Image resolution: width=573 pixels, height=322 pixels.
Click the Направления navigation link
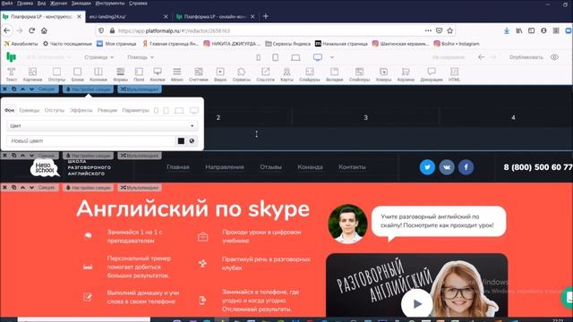click(x=225, y=167)
